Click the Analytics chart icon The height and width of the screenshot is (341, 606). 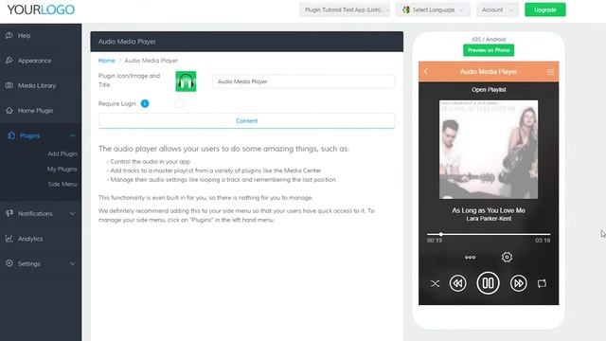(9, 238)
